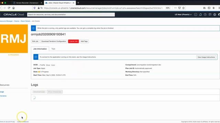Switch to the Screen Recorder browser tab
Screen dimensions: 220x123
point(27,3)
